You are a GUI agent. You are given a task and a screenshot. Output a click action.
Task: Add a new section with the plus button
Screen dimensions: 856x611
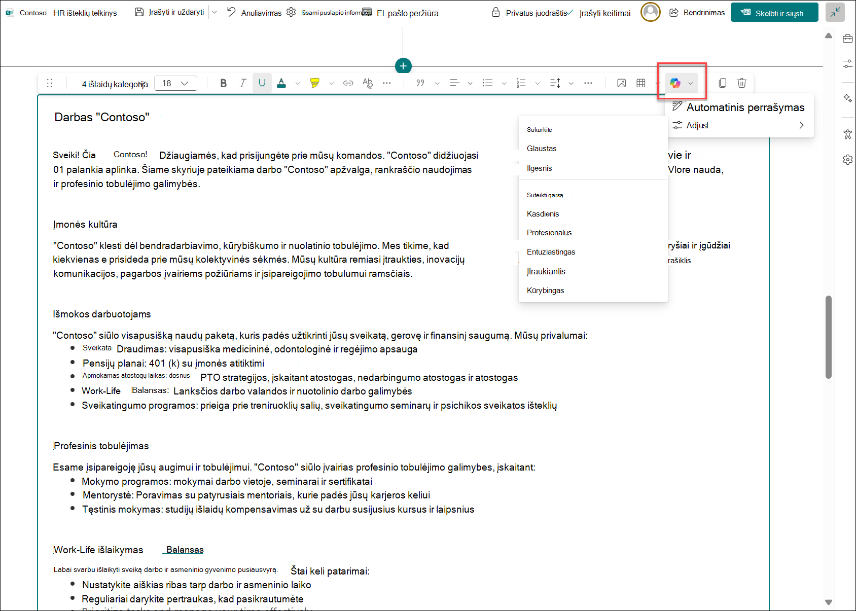(x=403, y=66)
